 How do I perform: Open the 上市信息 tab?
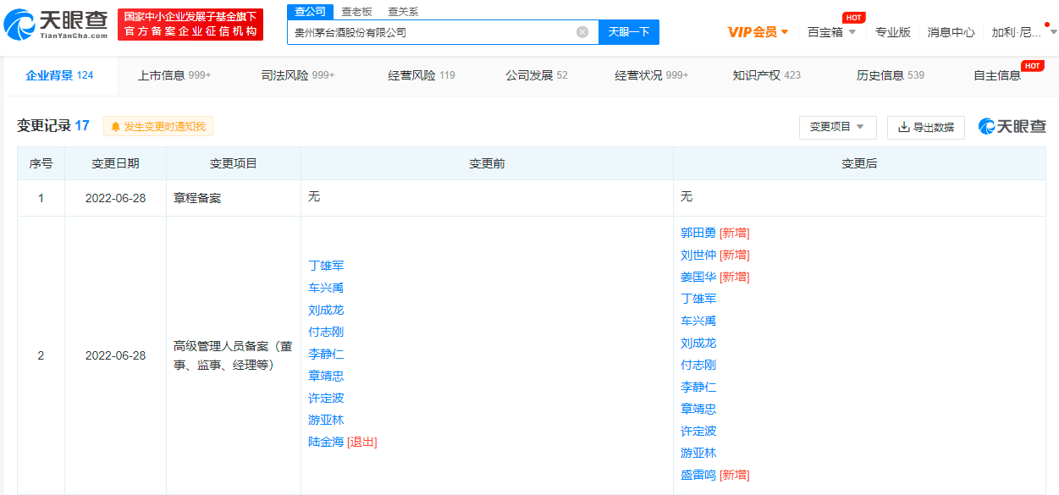[x=174, y=75]
